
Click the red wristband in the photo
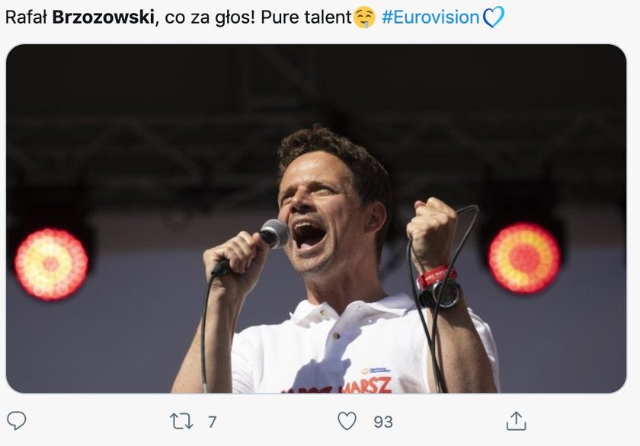point(436,276)
